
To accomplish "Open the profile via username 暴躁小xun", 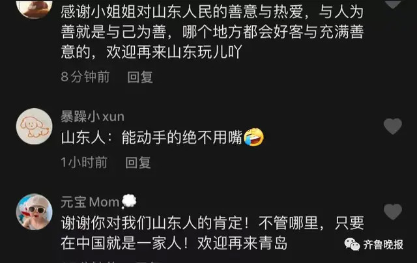I will [93, 117].
